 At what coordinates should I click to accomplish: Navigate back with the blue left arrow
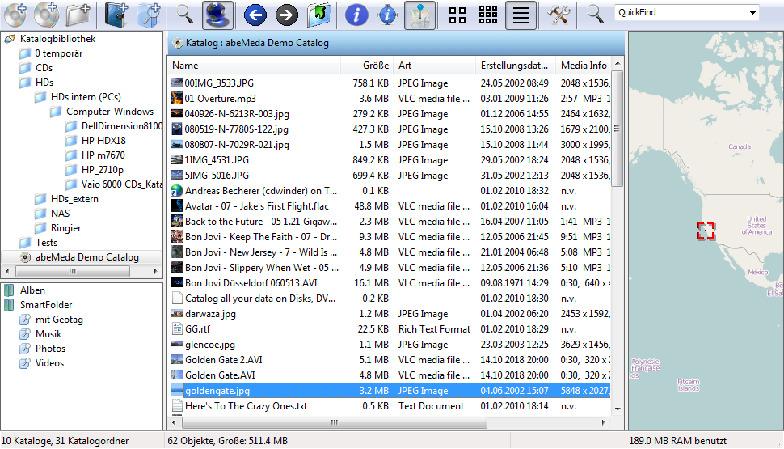(x=255, y=14)
